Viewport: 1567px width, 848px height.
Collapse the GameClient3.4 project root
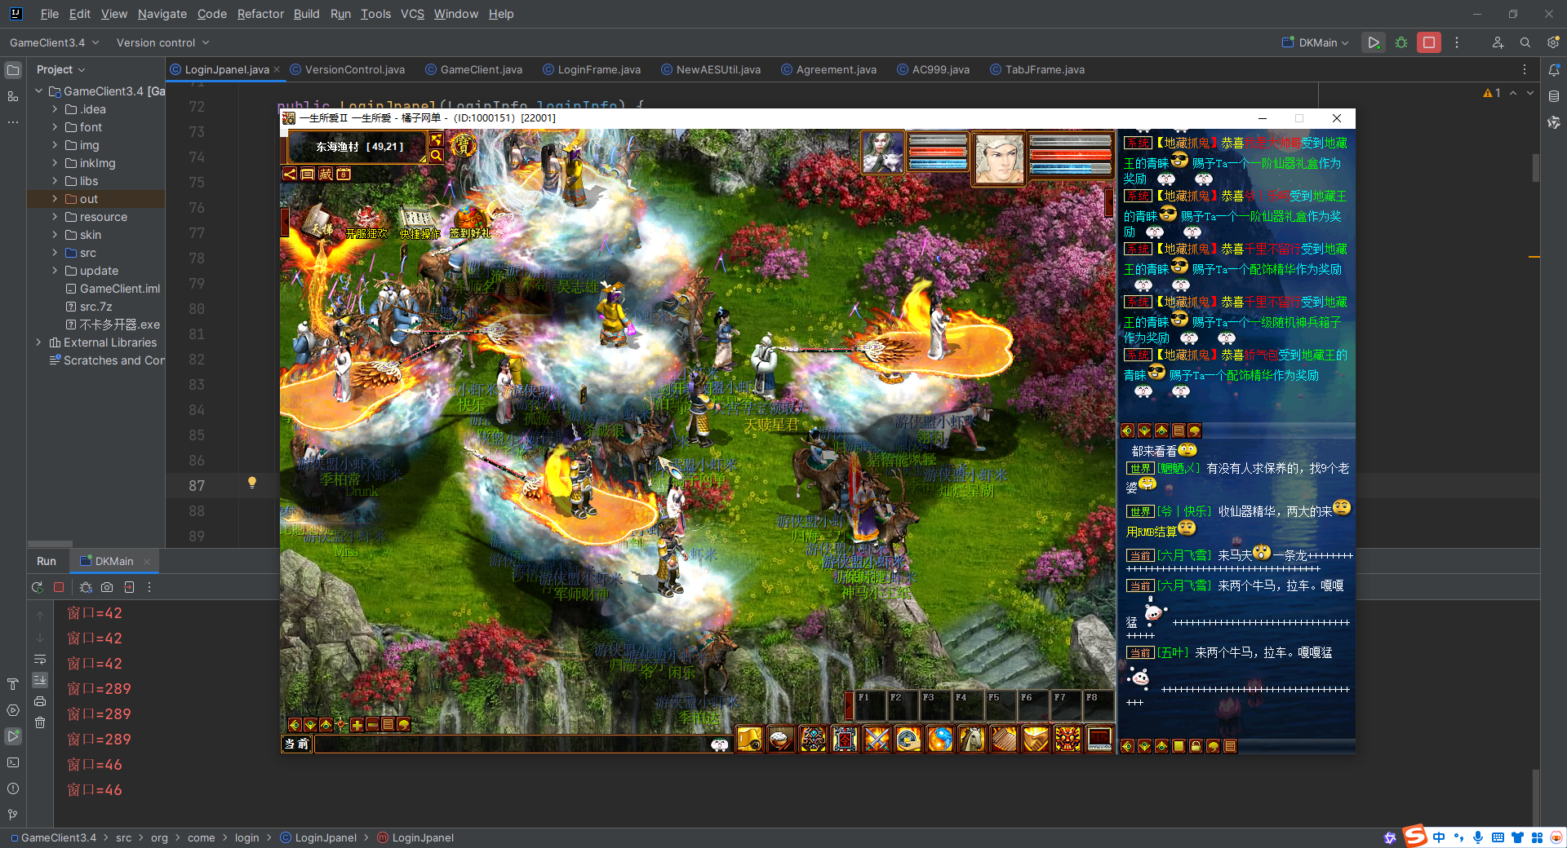pos(38,91)
